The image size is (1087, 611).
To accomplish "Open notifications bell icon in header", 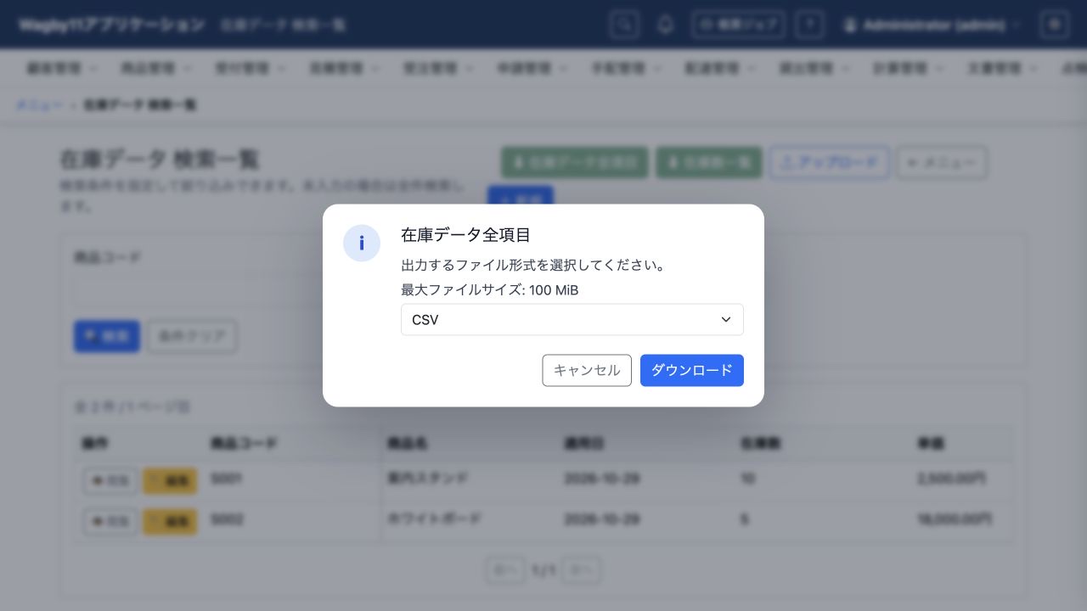I will click(666, 25).
